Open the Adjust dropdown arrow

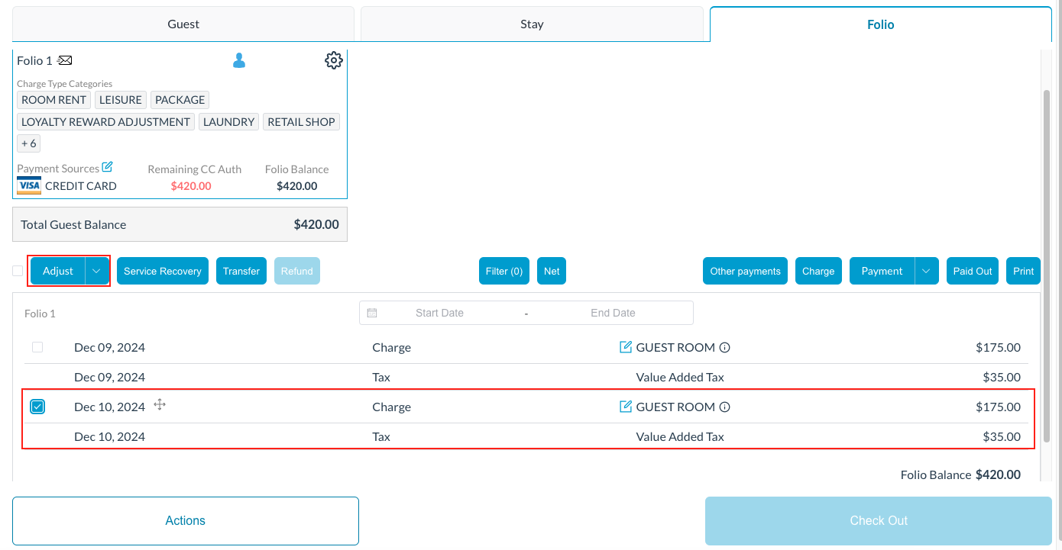96,271
